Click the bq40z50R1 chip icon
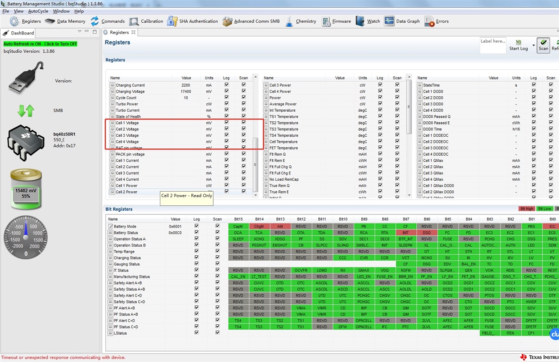The width and height of the screenshot is (559, 362). (26, 142)
